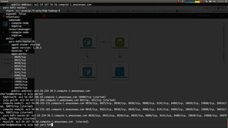Image resolution: width=228 pixels, height=128 pixels.
Task: Click the 'resourcemanager:' line
Action: [x=20, y=29]
